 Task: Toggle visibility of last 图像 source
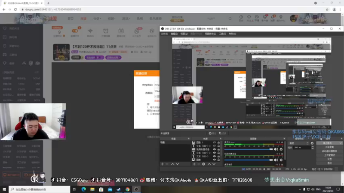click(x=214, y=160)
